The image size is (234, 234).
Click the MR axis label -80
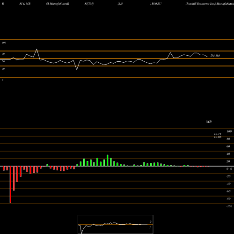228,199
